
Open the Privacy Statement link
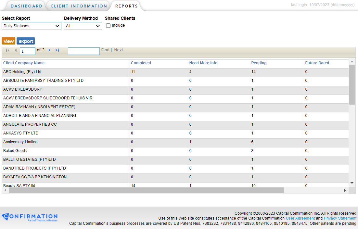[340, 218]
